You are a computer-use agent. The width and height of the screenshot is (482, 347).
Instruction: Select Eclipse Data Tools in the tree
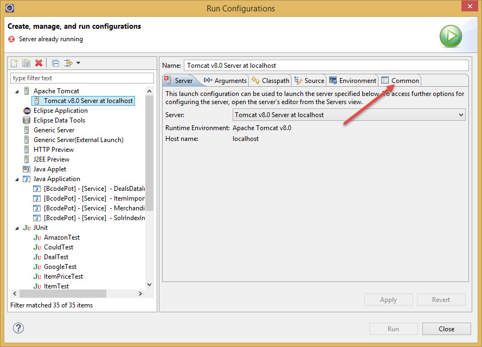click(x=59, y=120)
